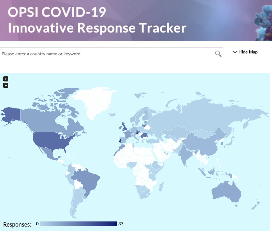Zoom out the map with minus button
272x231 pixels.
click(x=6, y=85)
